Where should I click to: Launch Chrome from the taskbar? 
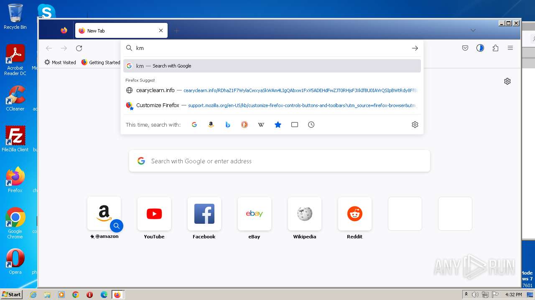click(x=76, y=295)
